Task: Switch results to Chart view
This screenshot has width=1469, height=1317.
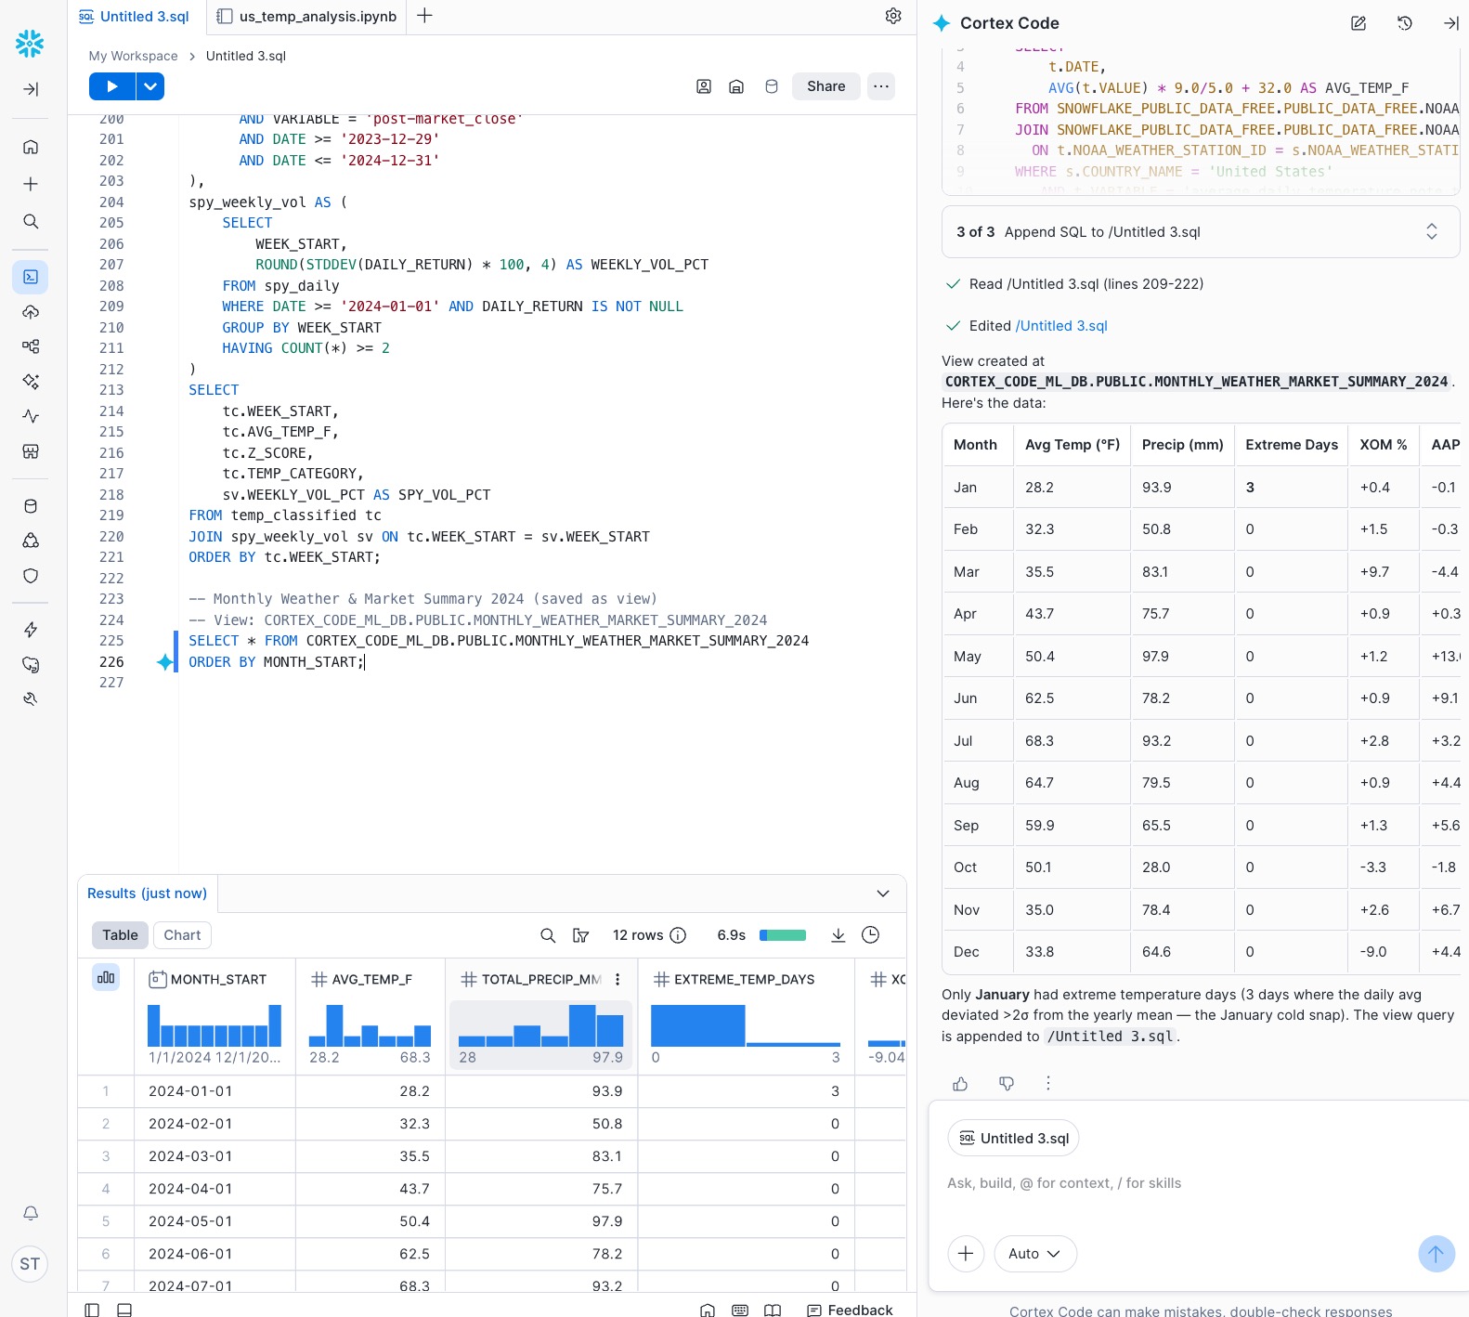Action: [x=182, y=935]
